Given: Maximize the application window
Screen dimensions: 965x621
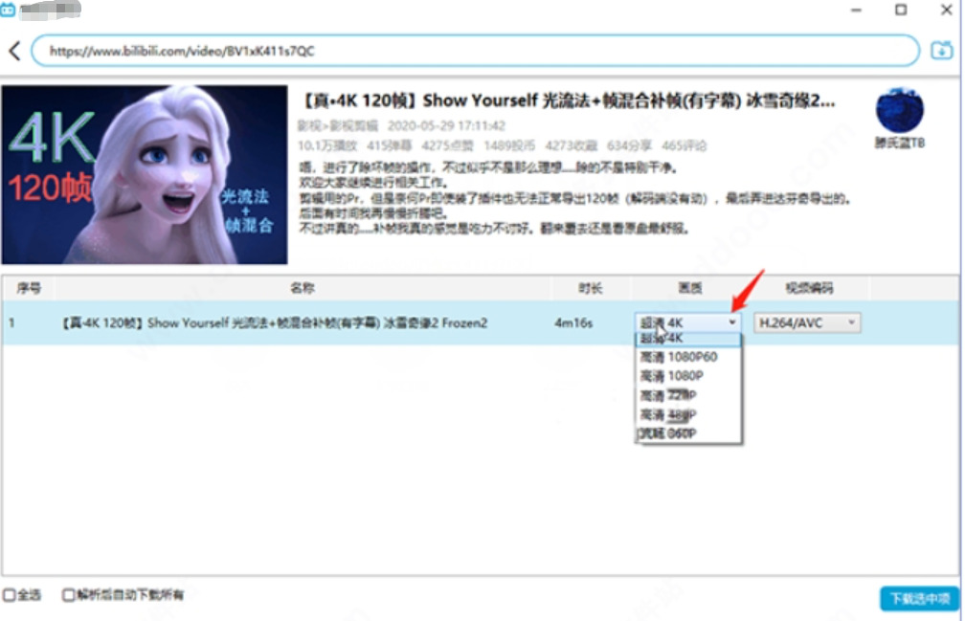Looking at the screenshot, I should coord(901,10).
